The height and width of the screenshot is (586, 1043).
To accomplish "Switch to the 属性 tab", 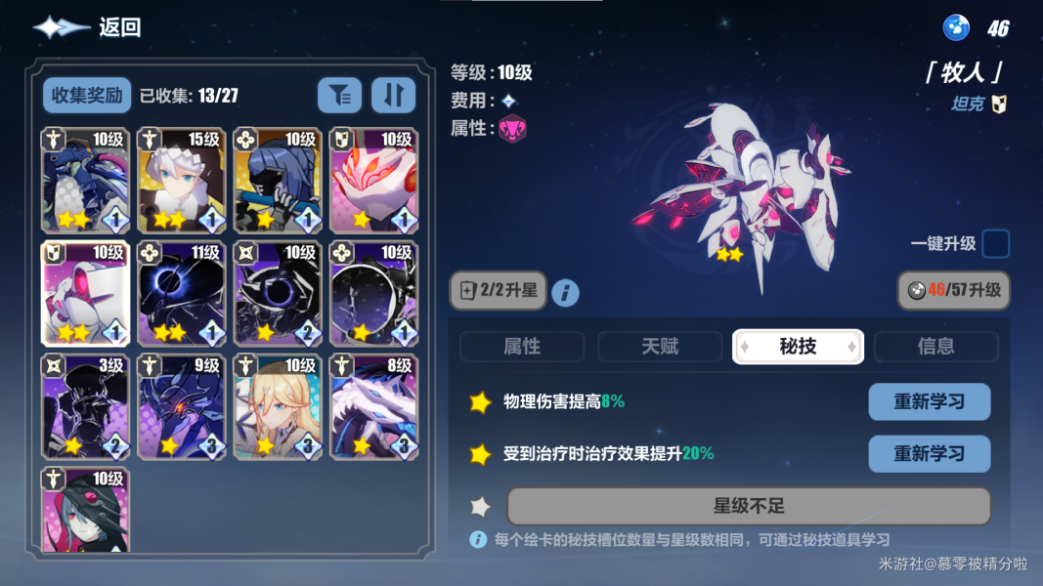I will pyautogui.click(x=522, y=346).
